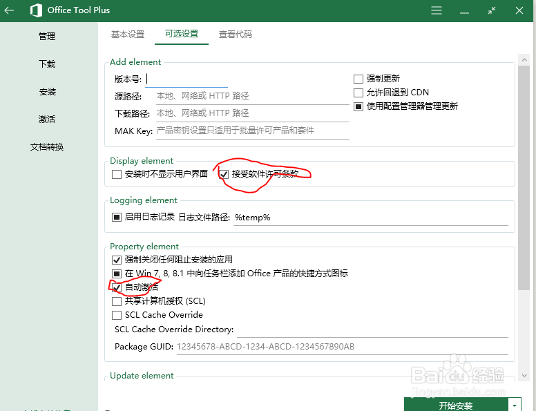Open the 管理 sidebar page
This screenshot has height=411, width=536.
47,36
